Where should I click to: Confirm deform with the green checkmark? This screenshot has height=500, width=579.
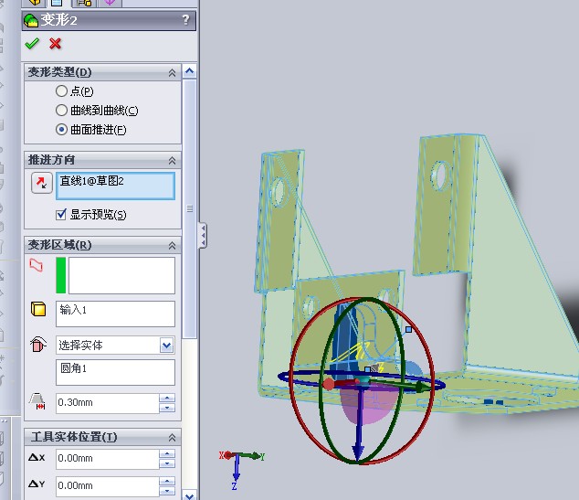click(32, 44)
